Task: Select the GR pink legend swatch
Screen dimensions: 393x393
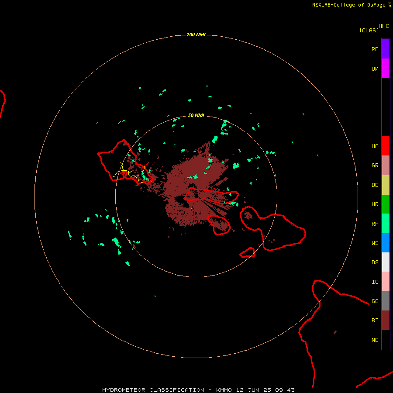Action: point(386,165)
